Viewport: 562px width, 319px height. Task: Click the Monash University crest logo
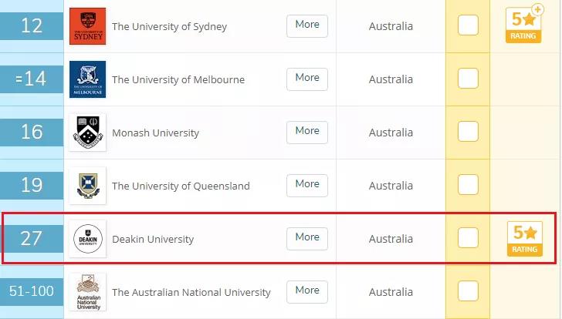(x=87, y=133)
